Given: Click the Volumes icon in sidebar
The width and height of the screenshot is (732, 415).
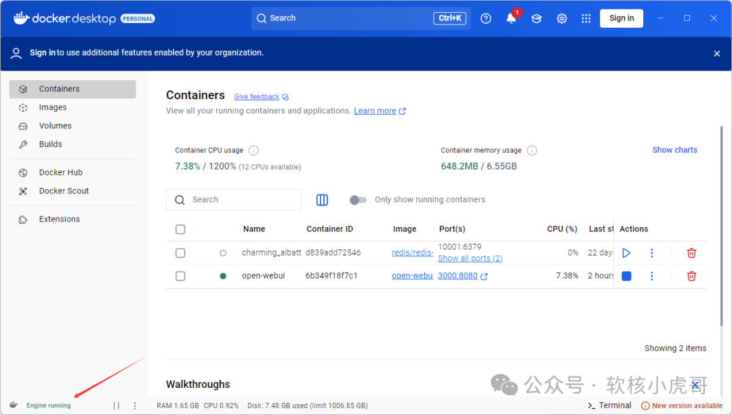Looking at the screenshot, I should pos(23,126).
